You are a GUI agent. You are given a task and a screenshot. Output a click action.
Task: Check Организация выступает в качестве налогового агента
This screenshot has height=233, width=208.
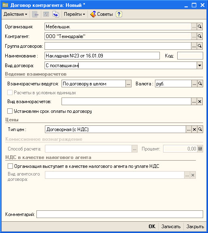point(10,166)
